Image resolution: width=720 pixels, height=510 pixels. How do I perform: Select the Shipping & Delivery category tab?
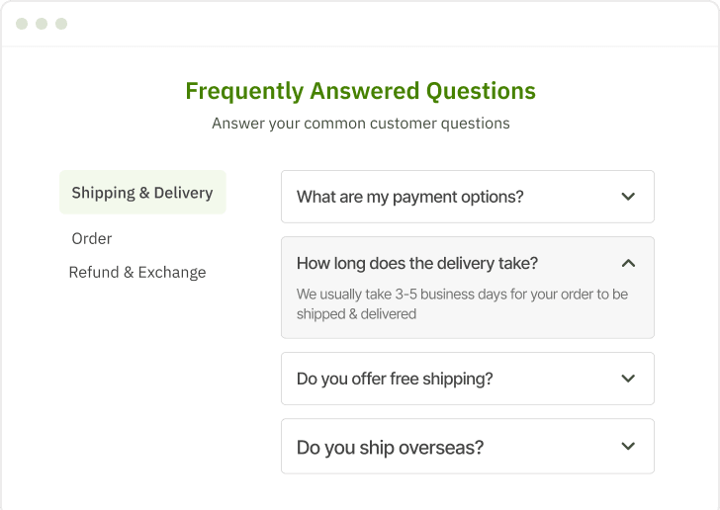142,193
